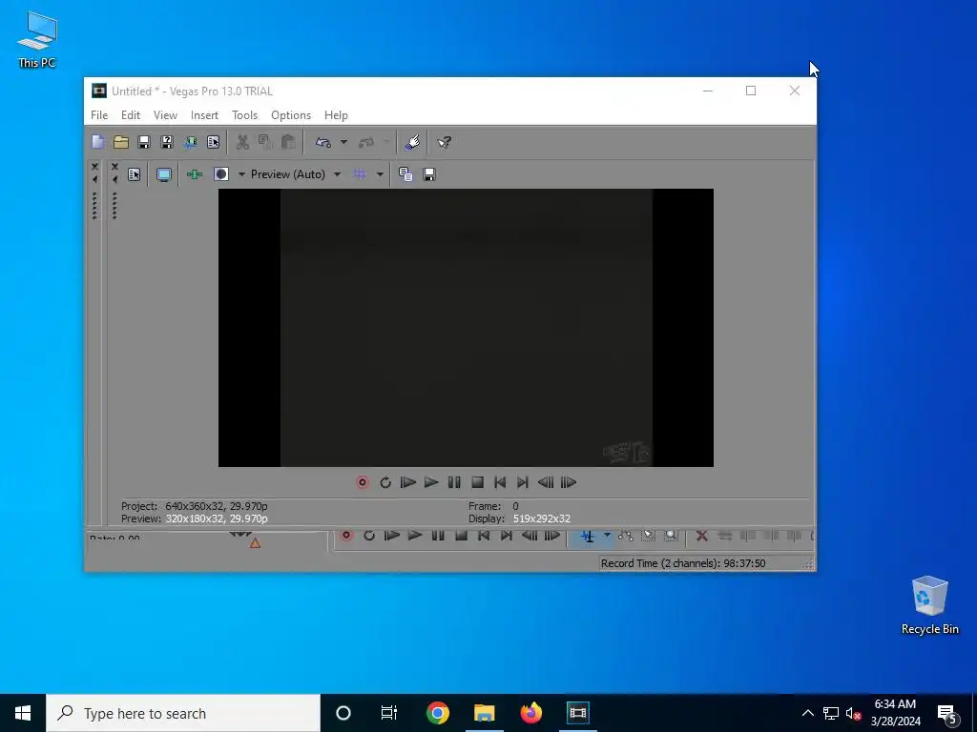Open the Edit menu
This screenshot has height=732, width=977.
tap(130, 115)
